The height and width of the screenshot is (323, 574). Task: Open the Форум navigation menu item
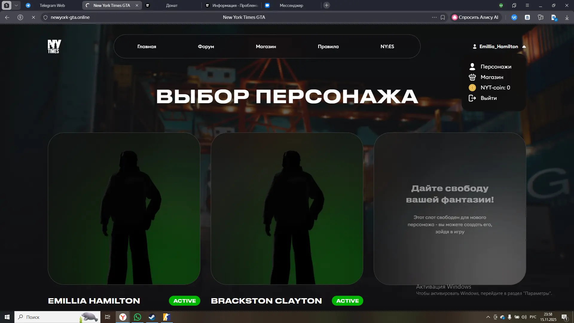tap(206, 46)
